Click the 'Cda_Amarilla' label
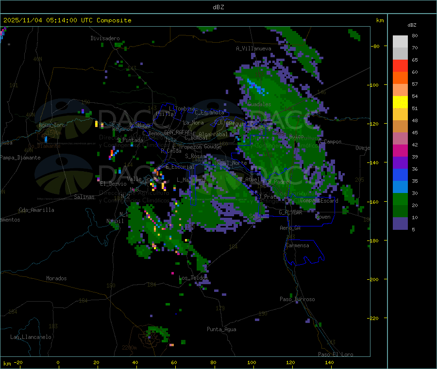 click(x=36, y=210)
